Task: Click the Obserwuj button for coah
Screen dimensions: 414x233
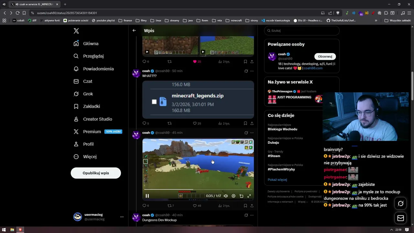Action: 325,56
